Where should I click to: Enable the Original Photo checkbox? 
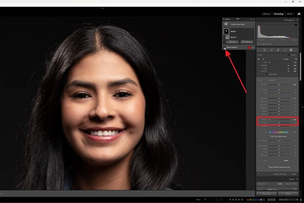(x=258, y=44)
